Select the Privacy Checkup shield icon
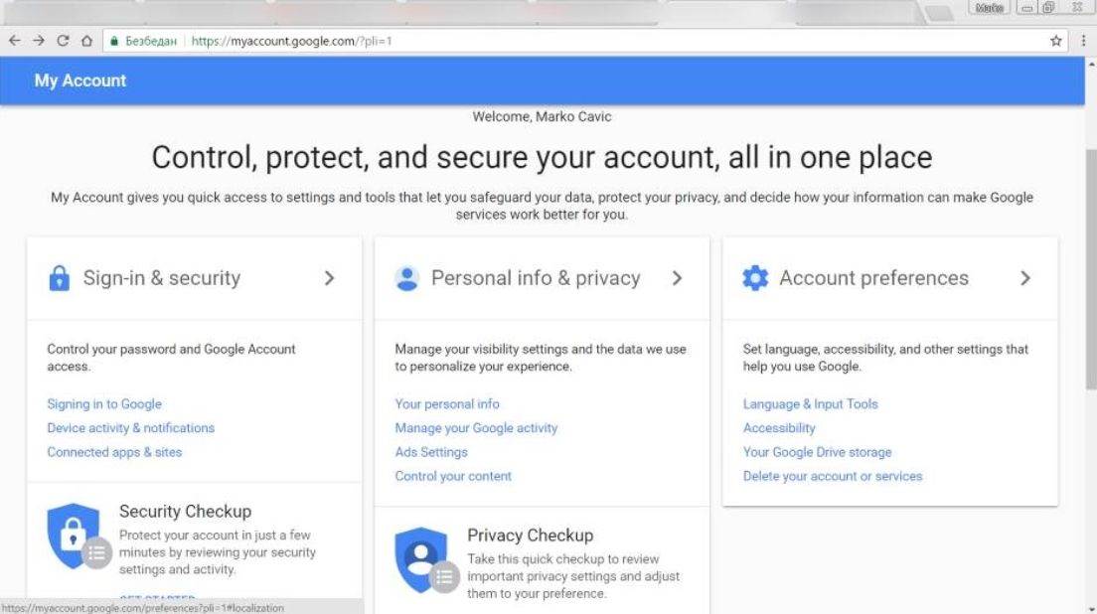The width and height of the screenshot is (1097, 614). pos(422,559)
